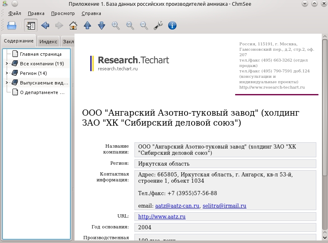Go back with the left arrow
Screen dimensions: 328x243
coord(45,25)
